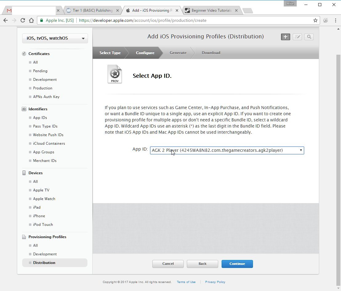
Task: Click the Cancel button
Action: click(x=168, y=264)
